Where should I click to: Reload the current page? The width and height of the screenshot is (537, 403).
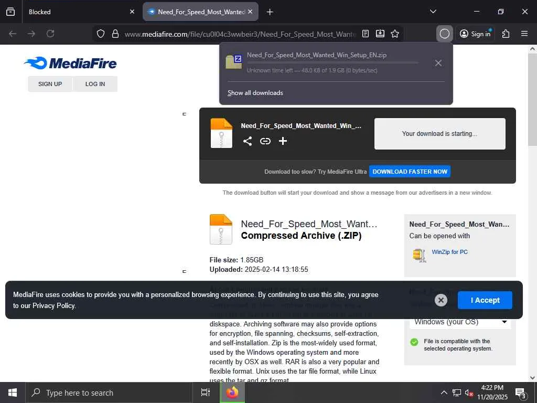(x=50, y=34)
